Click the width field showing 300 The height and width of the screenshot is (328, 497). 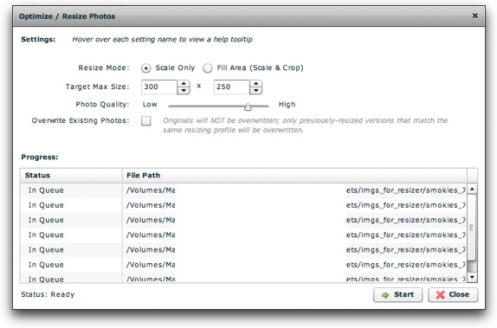tap(158, 87)
